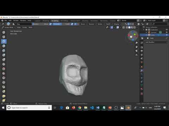Viewport: 169px width, 126px height.
Task: Open the World properties tab icon
Action: [142, 62]
